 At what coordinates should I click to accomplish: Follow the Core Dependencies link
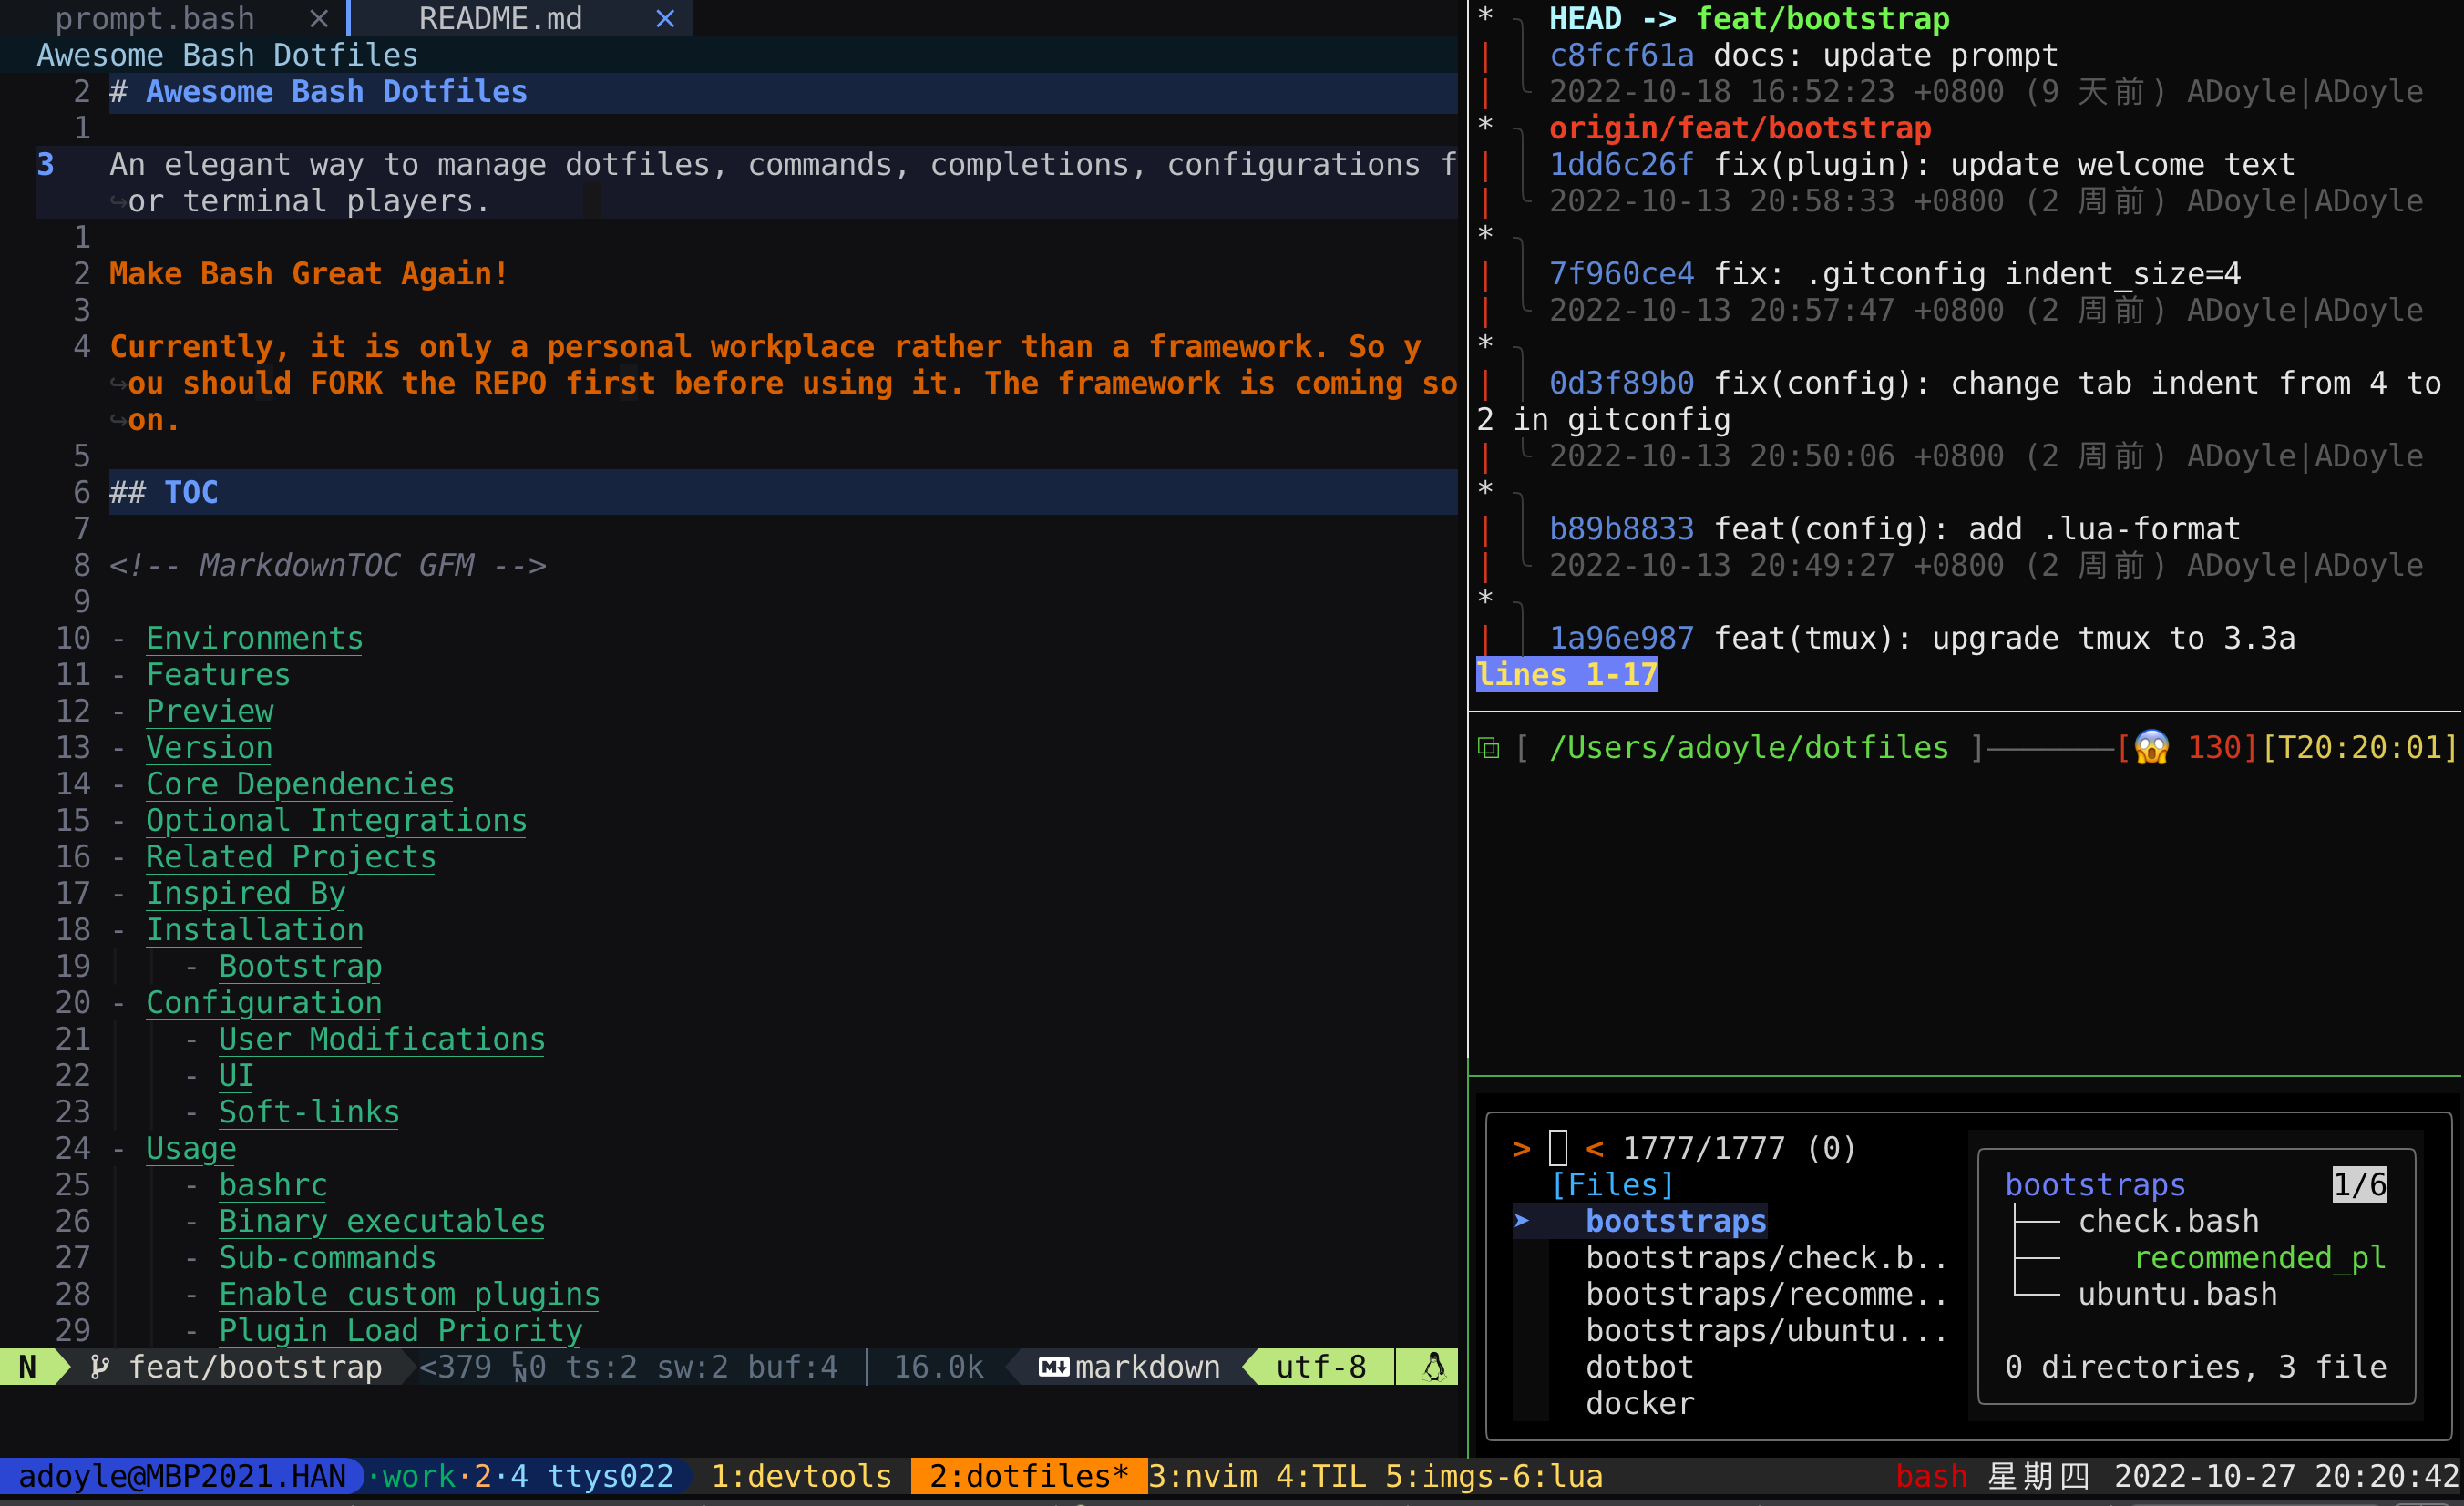click(x=300, y=784)
